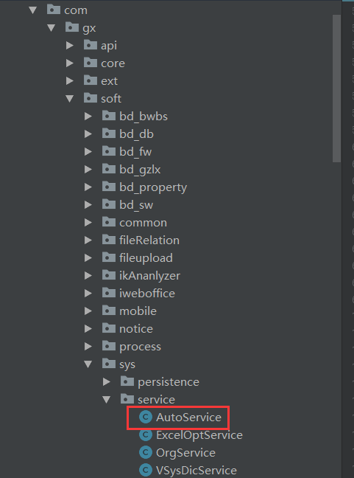This screenshot has width=354, height=478.
Task: Expand the api package arrow
Action: click(70, 46)
